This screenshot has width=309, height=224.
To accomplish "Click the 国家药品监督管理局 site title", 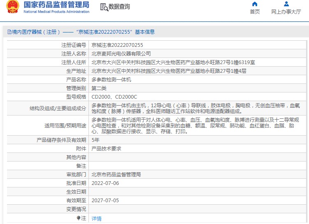I will pyautogui.click(x=56, y=5).
